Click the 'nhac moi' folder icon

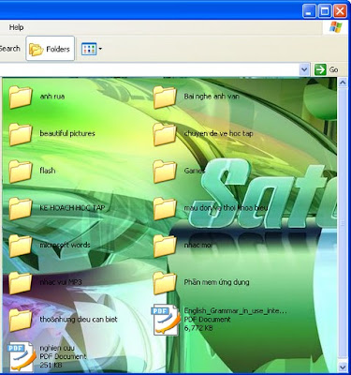pos(165,246)
